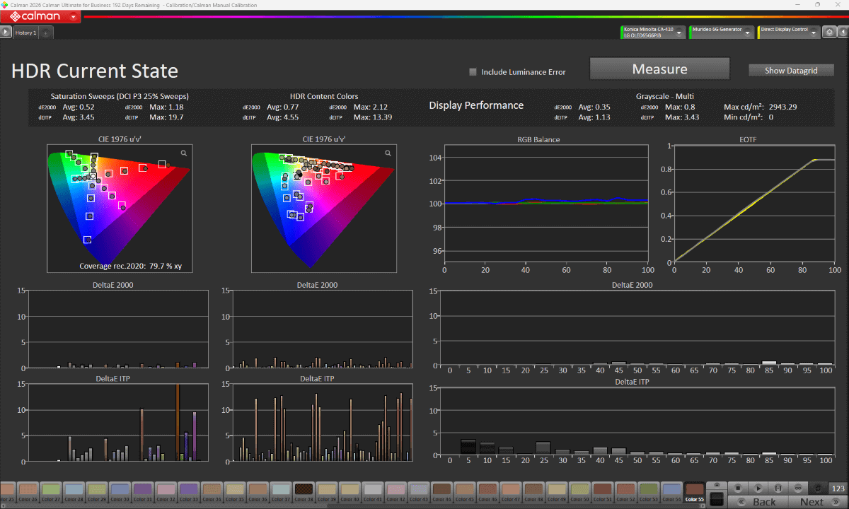
Task: Go to Next workflow page
Action: (818, 501)
